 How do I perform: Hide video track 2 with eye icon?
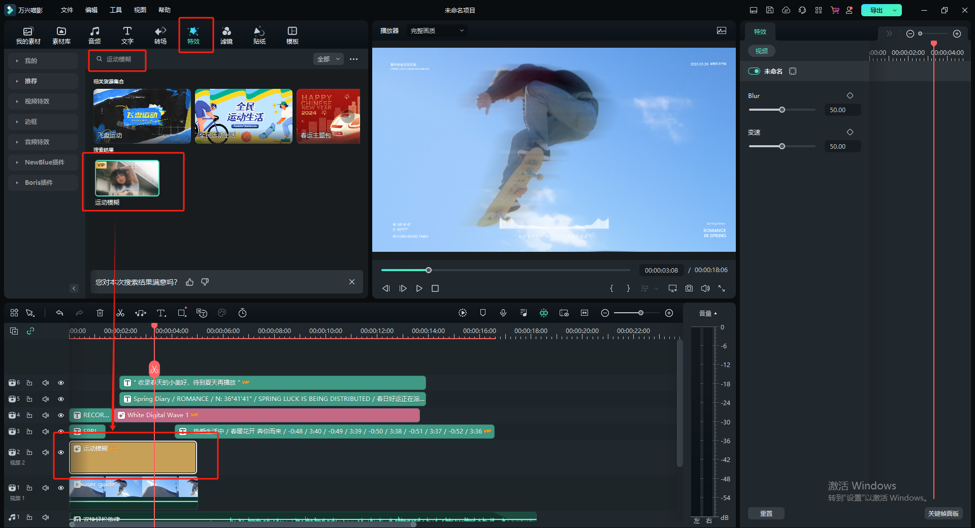pyautogui.click(x=61, y=452)
